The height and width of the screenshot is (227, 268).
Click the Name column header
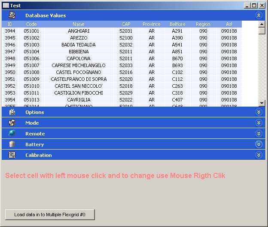point(79,24)
